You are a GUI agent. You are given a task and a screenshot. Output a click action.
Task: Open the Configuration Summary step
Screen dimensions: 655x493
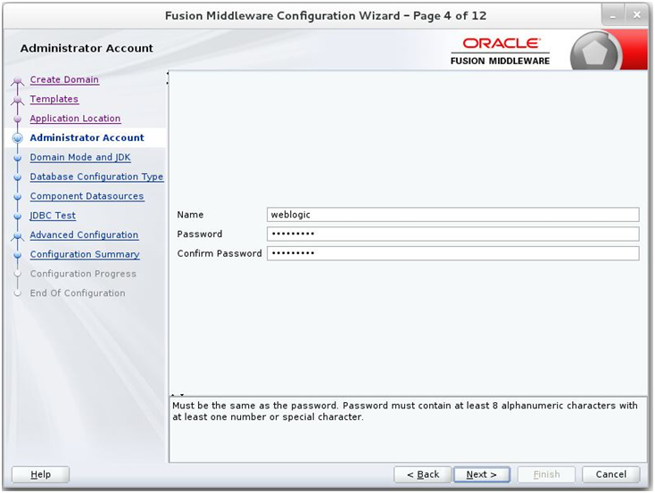(x=85, y=255)
